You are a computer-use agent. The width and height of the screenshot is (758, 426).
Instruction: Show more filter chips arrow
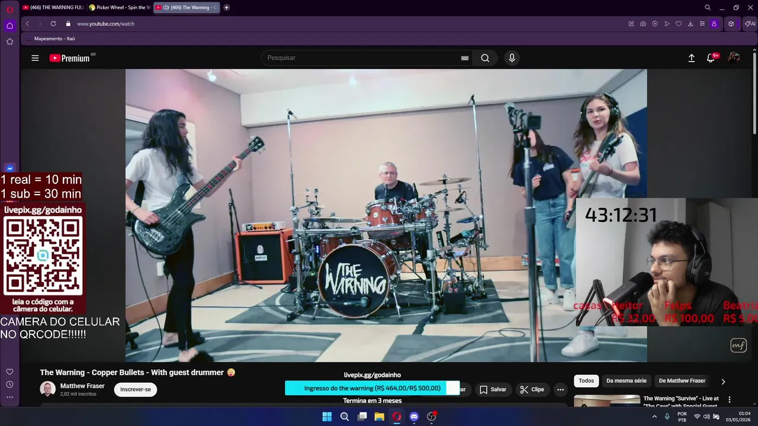[723, 382]
